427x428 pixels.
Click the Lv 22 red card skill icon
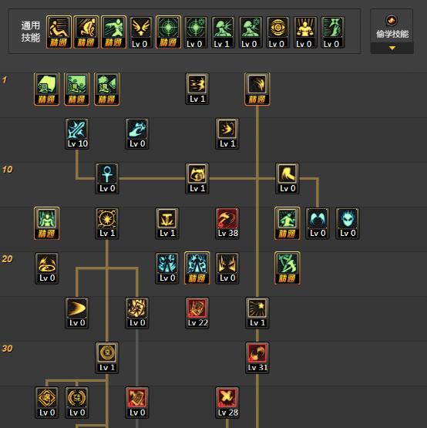coord(197,313)
